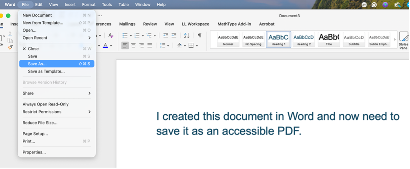The width and height of the screenshot is (410, 169).
Task: Switch to the Mailings ribbon tab
Action: [127, 24]
